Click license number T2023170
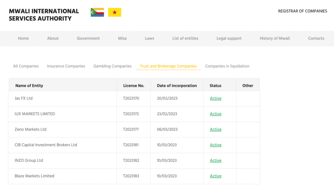Image resolution: width=334 pixels, height=188 pixels. pyautogui.click(x=131, y=98)
